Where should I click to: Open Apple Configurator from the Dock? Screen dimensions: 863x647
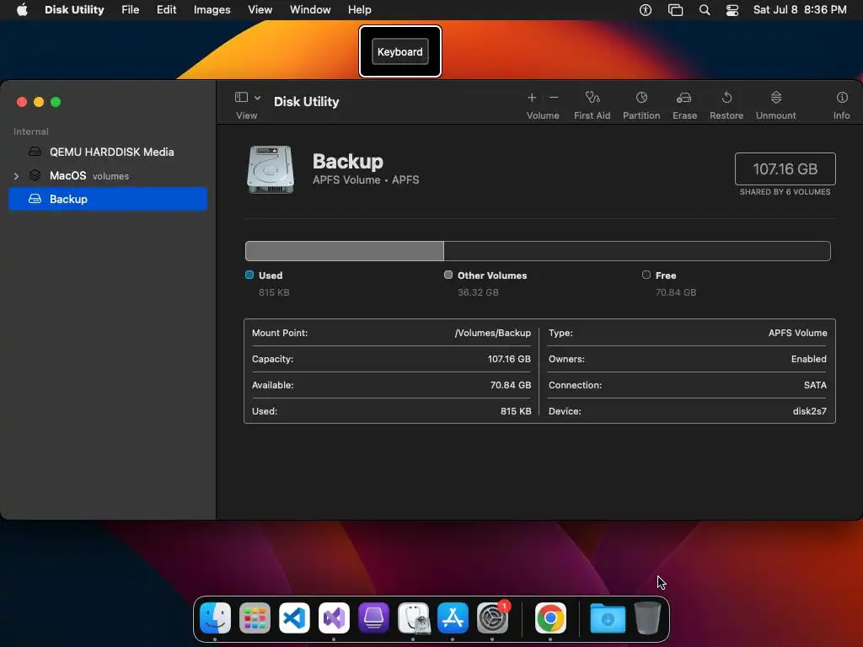[x=373, y=618]
